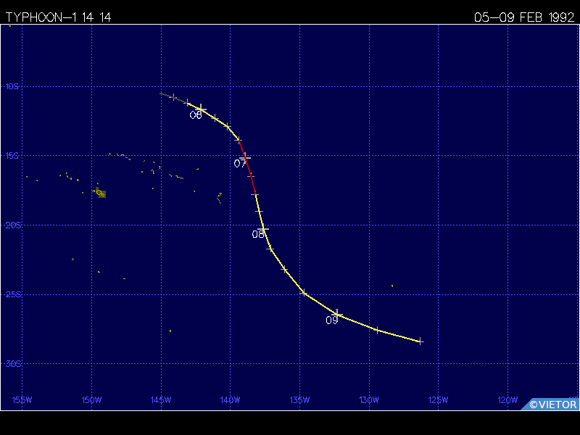This screenshot has height=435, width=580.
Task: Click the 25S latitude label
Action: [13, 294]
